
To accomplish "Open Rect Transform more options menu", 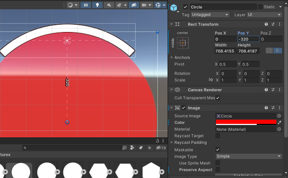I will (280, 24).
